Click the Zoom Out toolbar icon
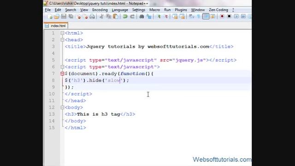Screen dimensions: 295x166 coord(166,17)
